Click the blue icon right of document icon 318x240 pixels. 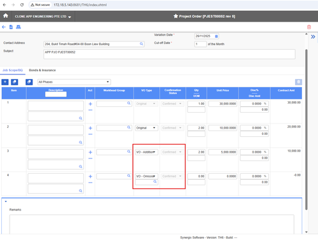click(18, 27)
